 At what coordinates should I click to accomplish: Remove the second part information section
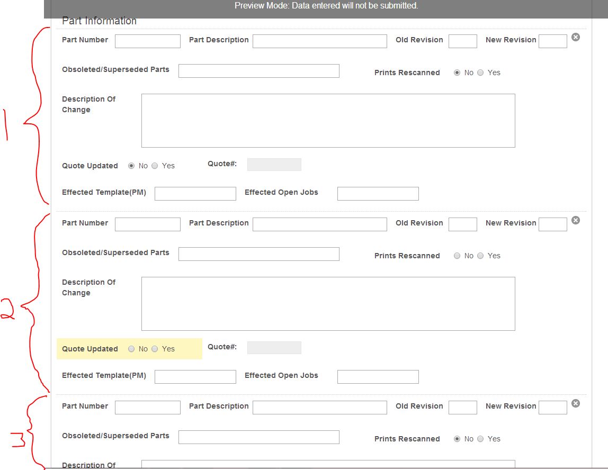point(576,220)
